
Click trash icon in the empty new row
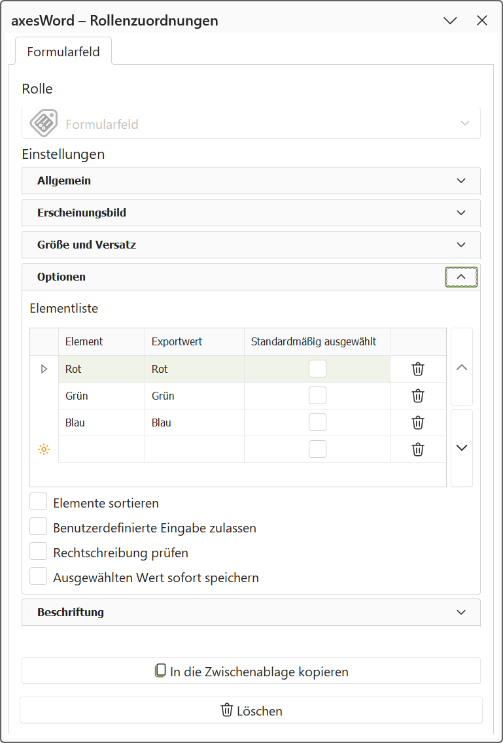click(417, 449)
